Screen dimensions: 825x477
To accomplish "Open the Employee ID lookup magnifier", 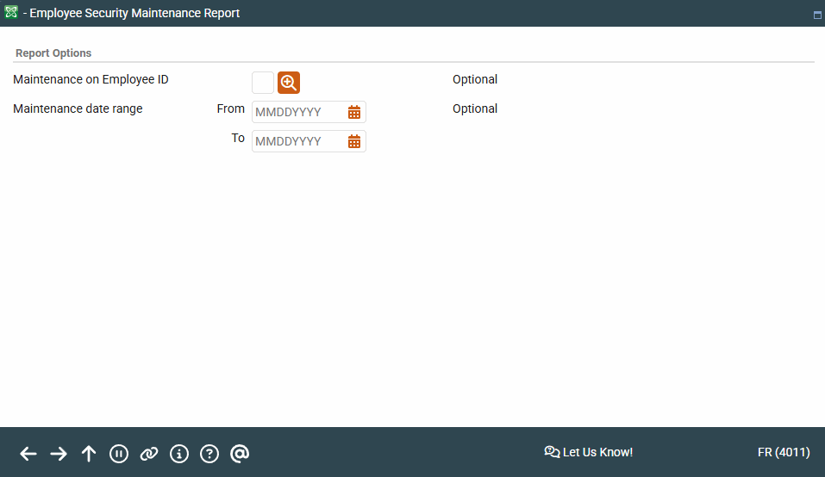I will click(x=289, y=83).
